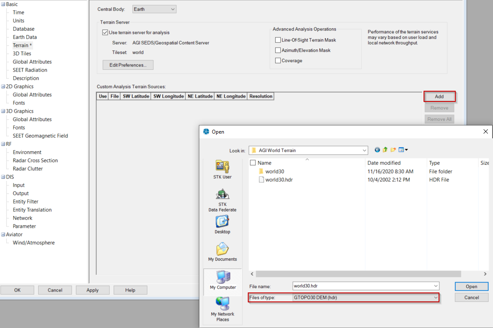Click the up one level folder icon
The height and width of the screenshot is (328, 493).
[385, 150]
